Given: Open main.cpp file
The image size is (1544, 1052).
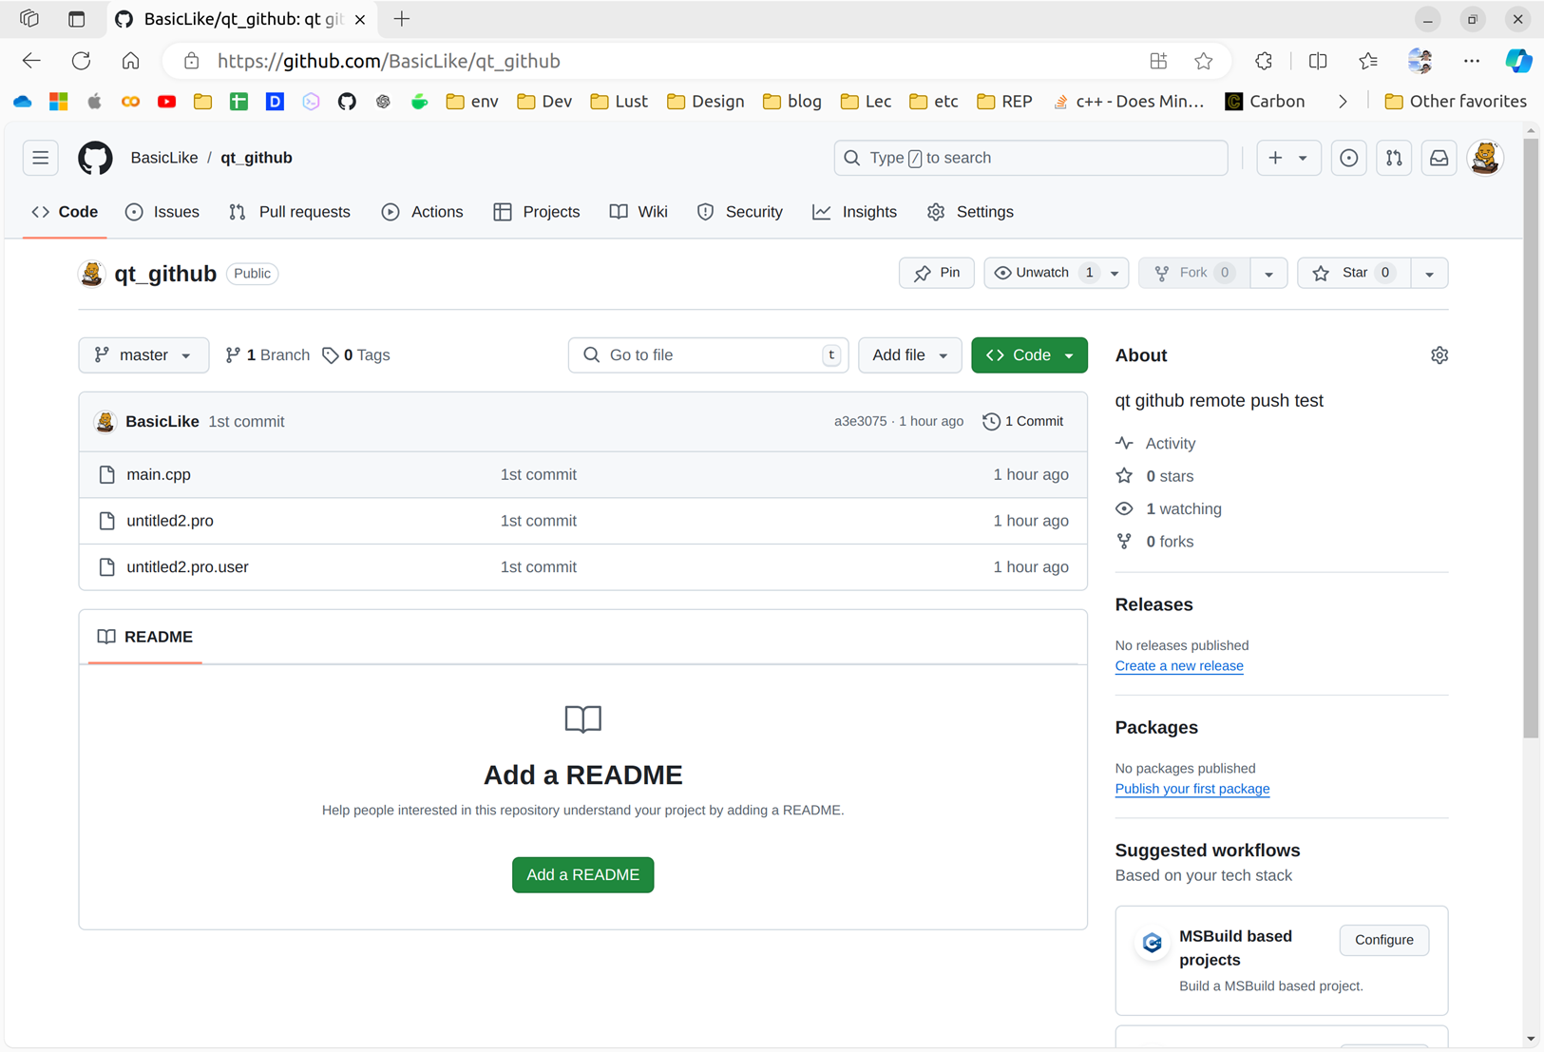Looking at the screenshot, I should [x=159, y=474].
